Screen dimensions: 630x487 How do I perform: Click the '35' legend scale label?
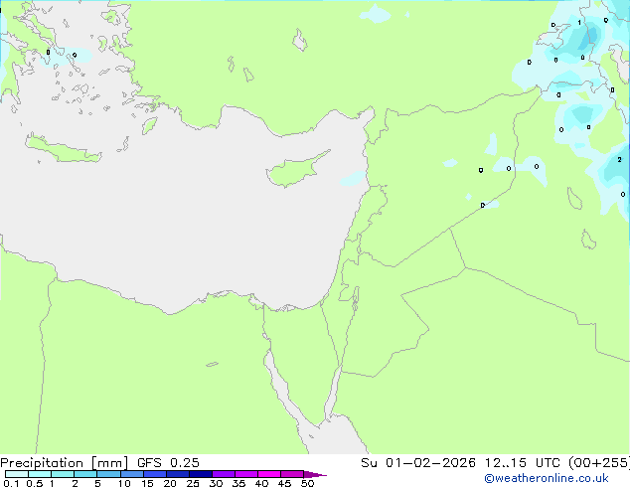point(238,483)
